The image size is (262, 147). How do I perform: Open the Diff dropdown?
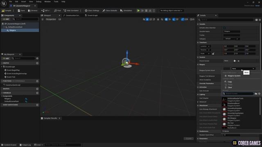tap(45, 11)
